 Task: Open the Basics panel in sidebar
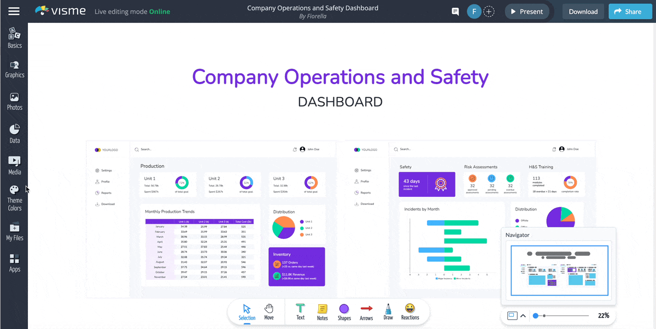point(15,38)
